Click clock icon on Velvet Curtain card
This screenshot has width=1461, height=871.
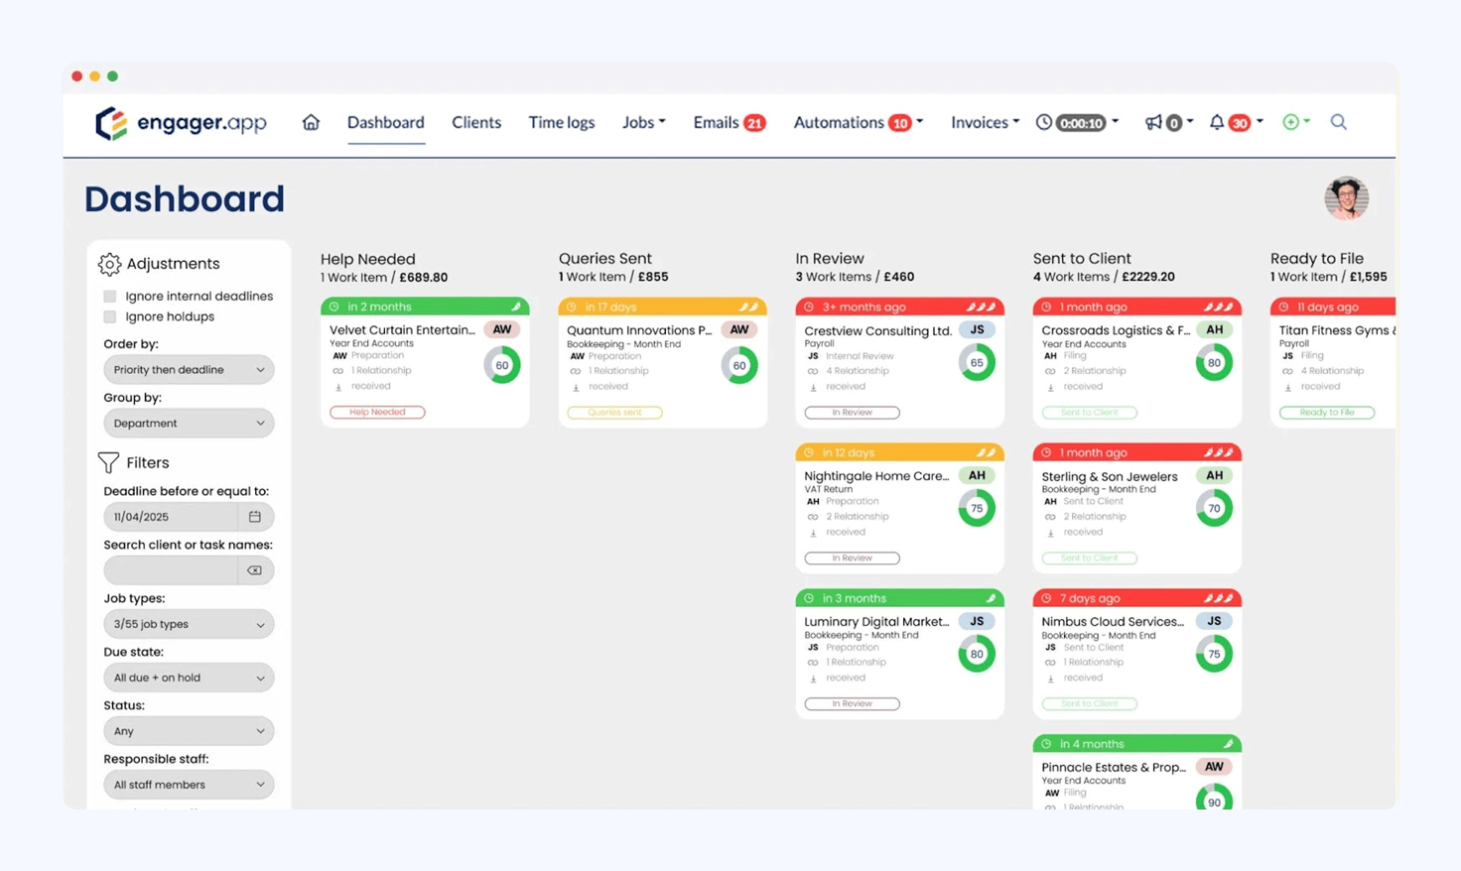click(334, 307)
